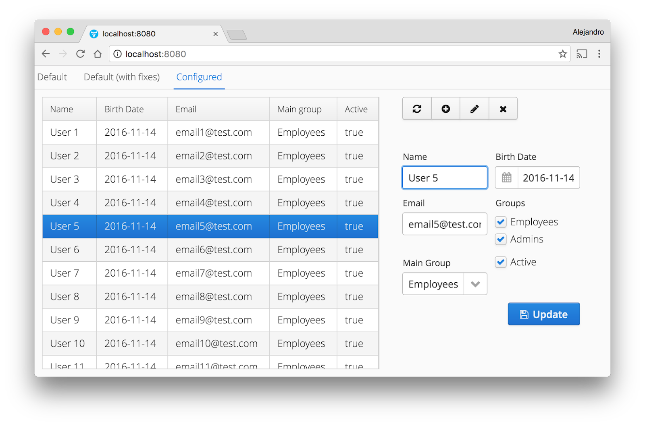Image resolution: width=645 pixels, height=426 pixels.
Task: Toggle the Employees group checkbox
Action: click(x=500, y=222)
